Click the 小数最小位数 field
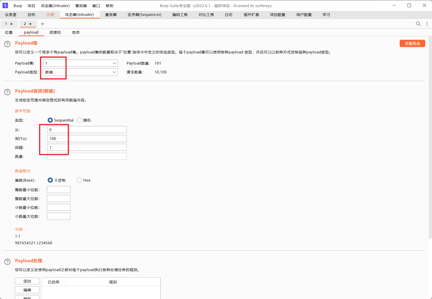 [59, 207]
